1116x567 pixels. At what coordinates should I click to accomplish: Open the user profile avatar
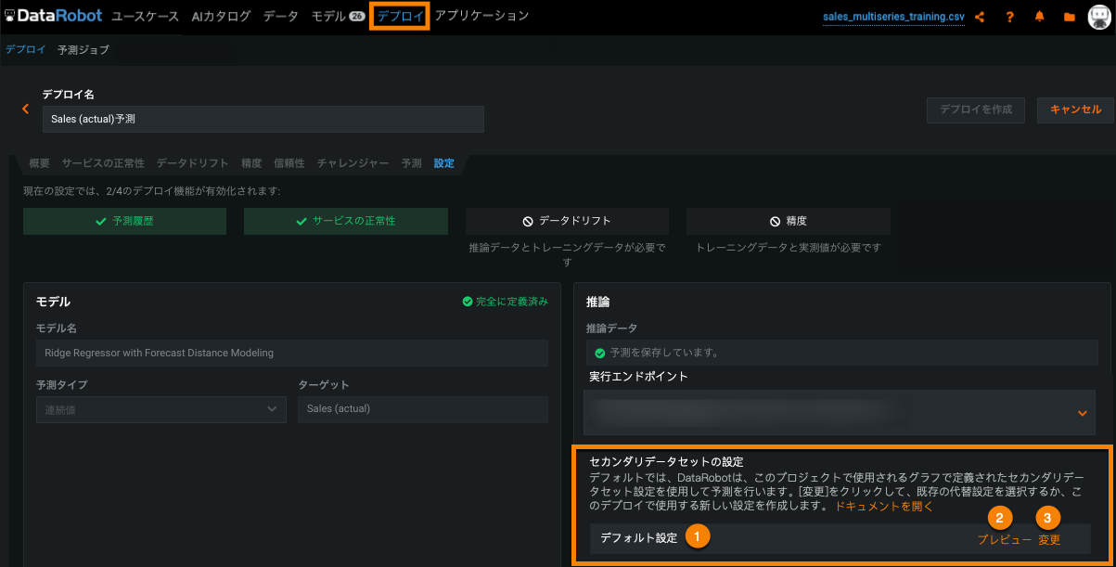coord(1098,17)
